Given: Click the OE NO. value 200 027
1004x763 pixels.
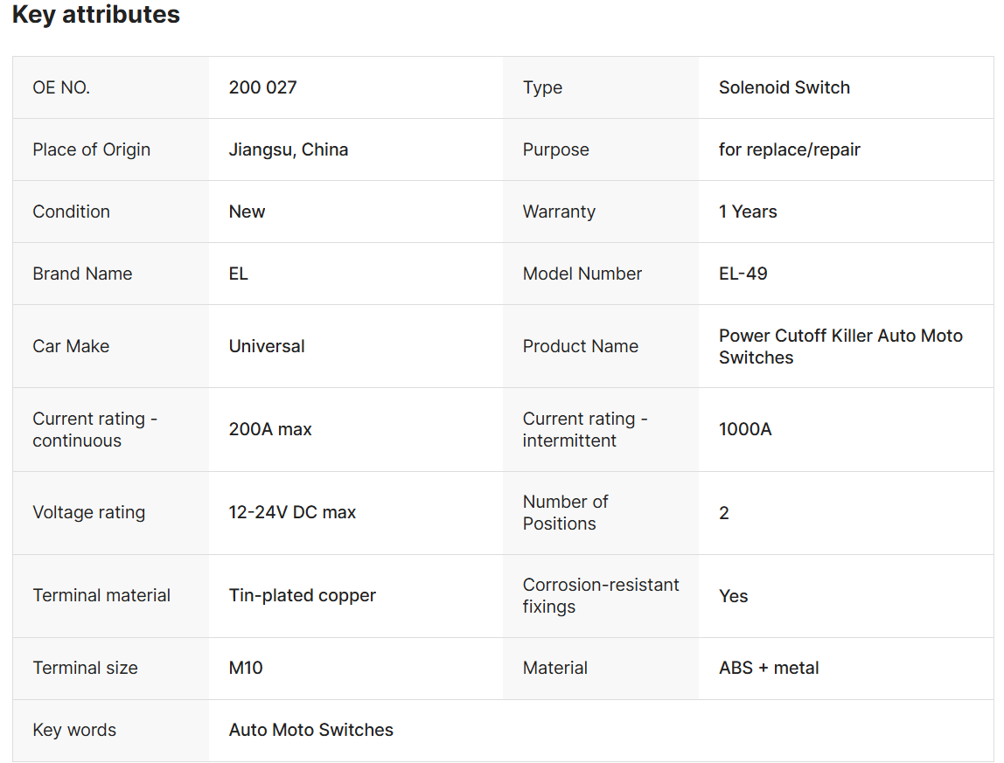Looking at the screenshot, I should point(262,87).
